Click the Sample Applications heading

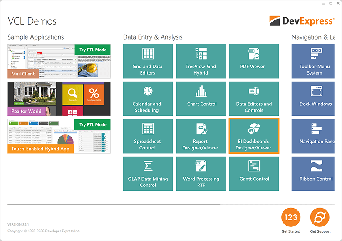36,37
